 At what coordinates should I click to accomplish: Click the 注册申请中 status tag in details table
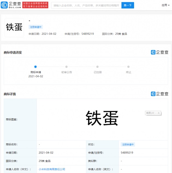(128, 144)
